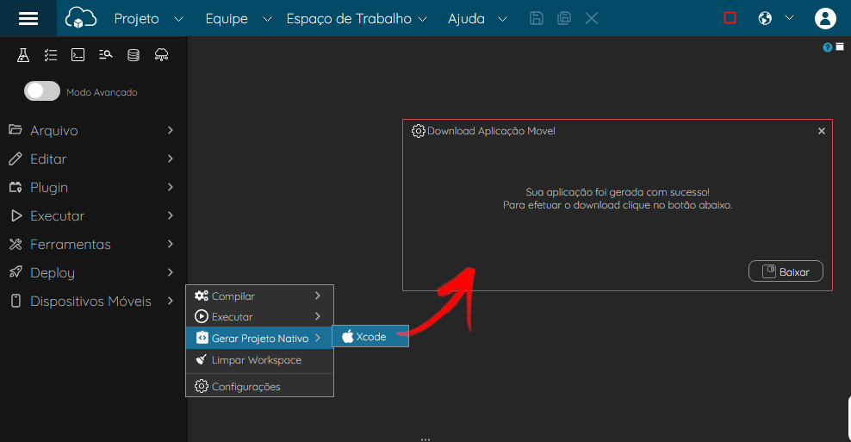The height and width of the screenshot is (442, 851).
Task: Click the blue help question icon
Action: [x=827, y=47]
